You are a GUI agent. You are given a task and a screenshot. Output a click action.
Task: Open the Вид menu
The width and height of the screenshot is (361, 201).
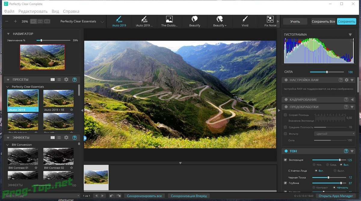[x=55, y=11]
